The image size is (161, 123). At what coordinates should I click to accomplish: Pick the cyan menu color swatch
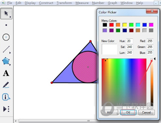point(138,25)
